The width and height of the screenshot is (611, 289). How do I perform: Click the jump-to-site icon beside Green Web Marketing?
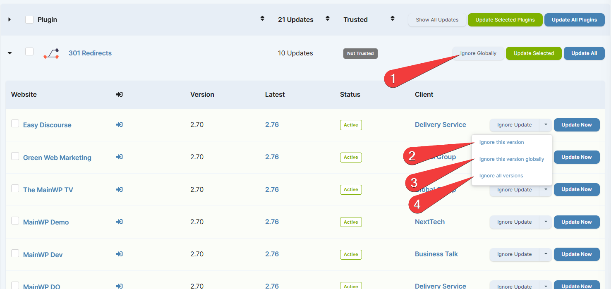(x=119, y=157)
